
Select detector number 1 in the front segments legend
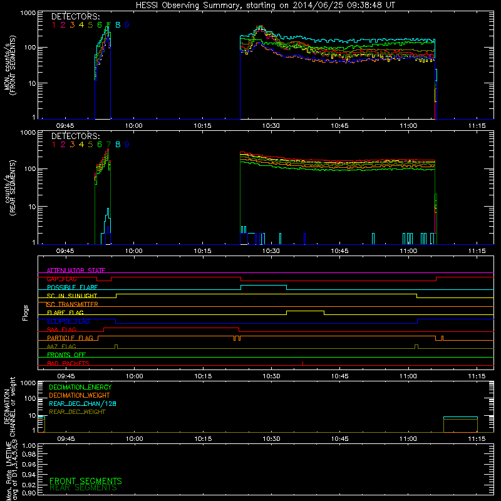tap(54, 25)
